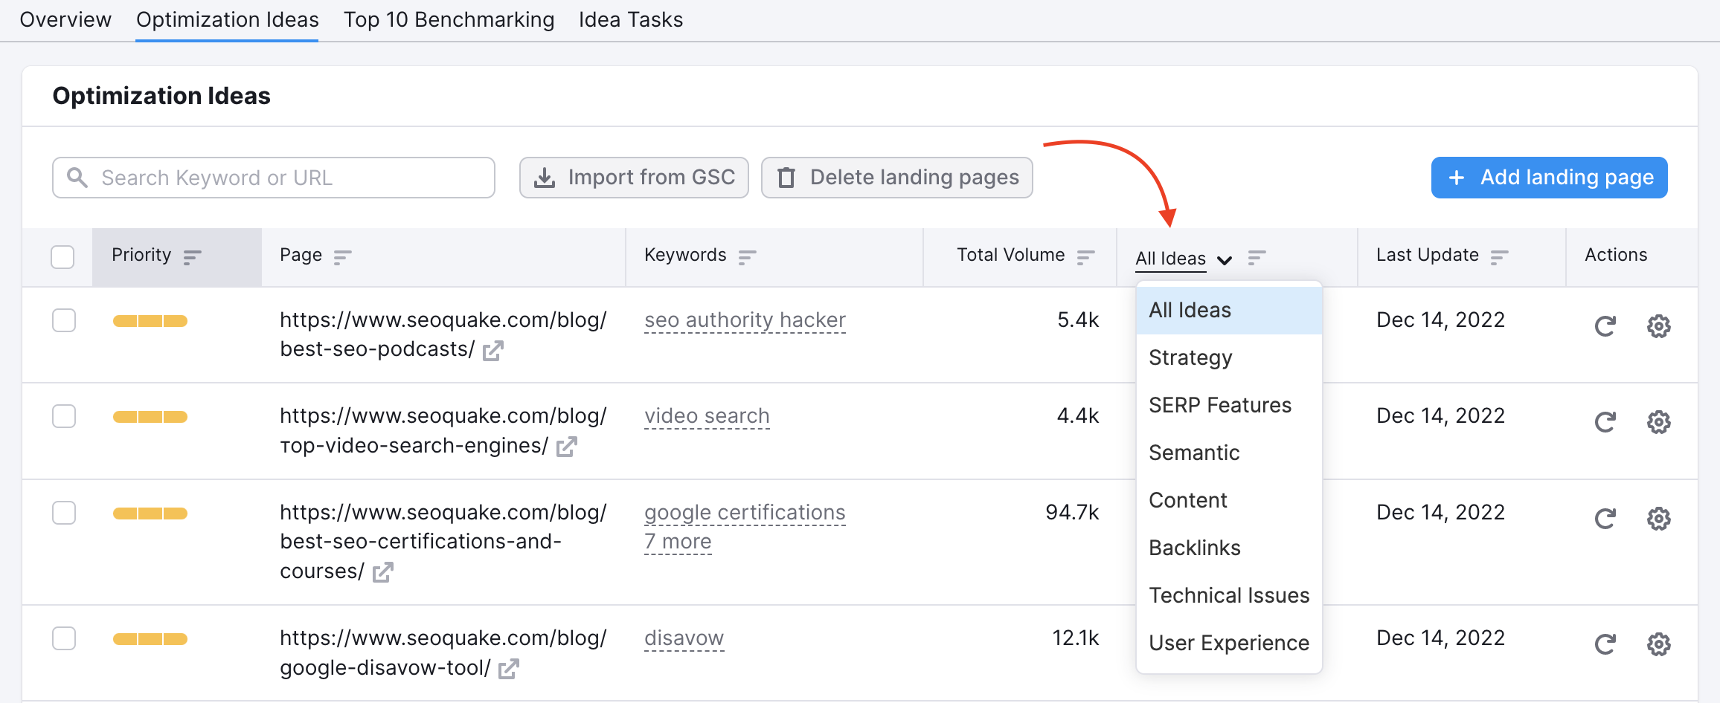Select SERP Features in the dropdown list
Viewport: 1720px width, 703px height.
coord(1219,405)
